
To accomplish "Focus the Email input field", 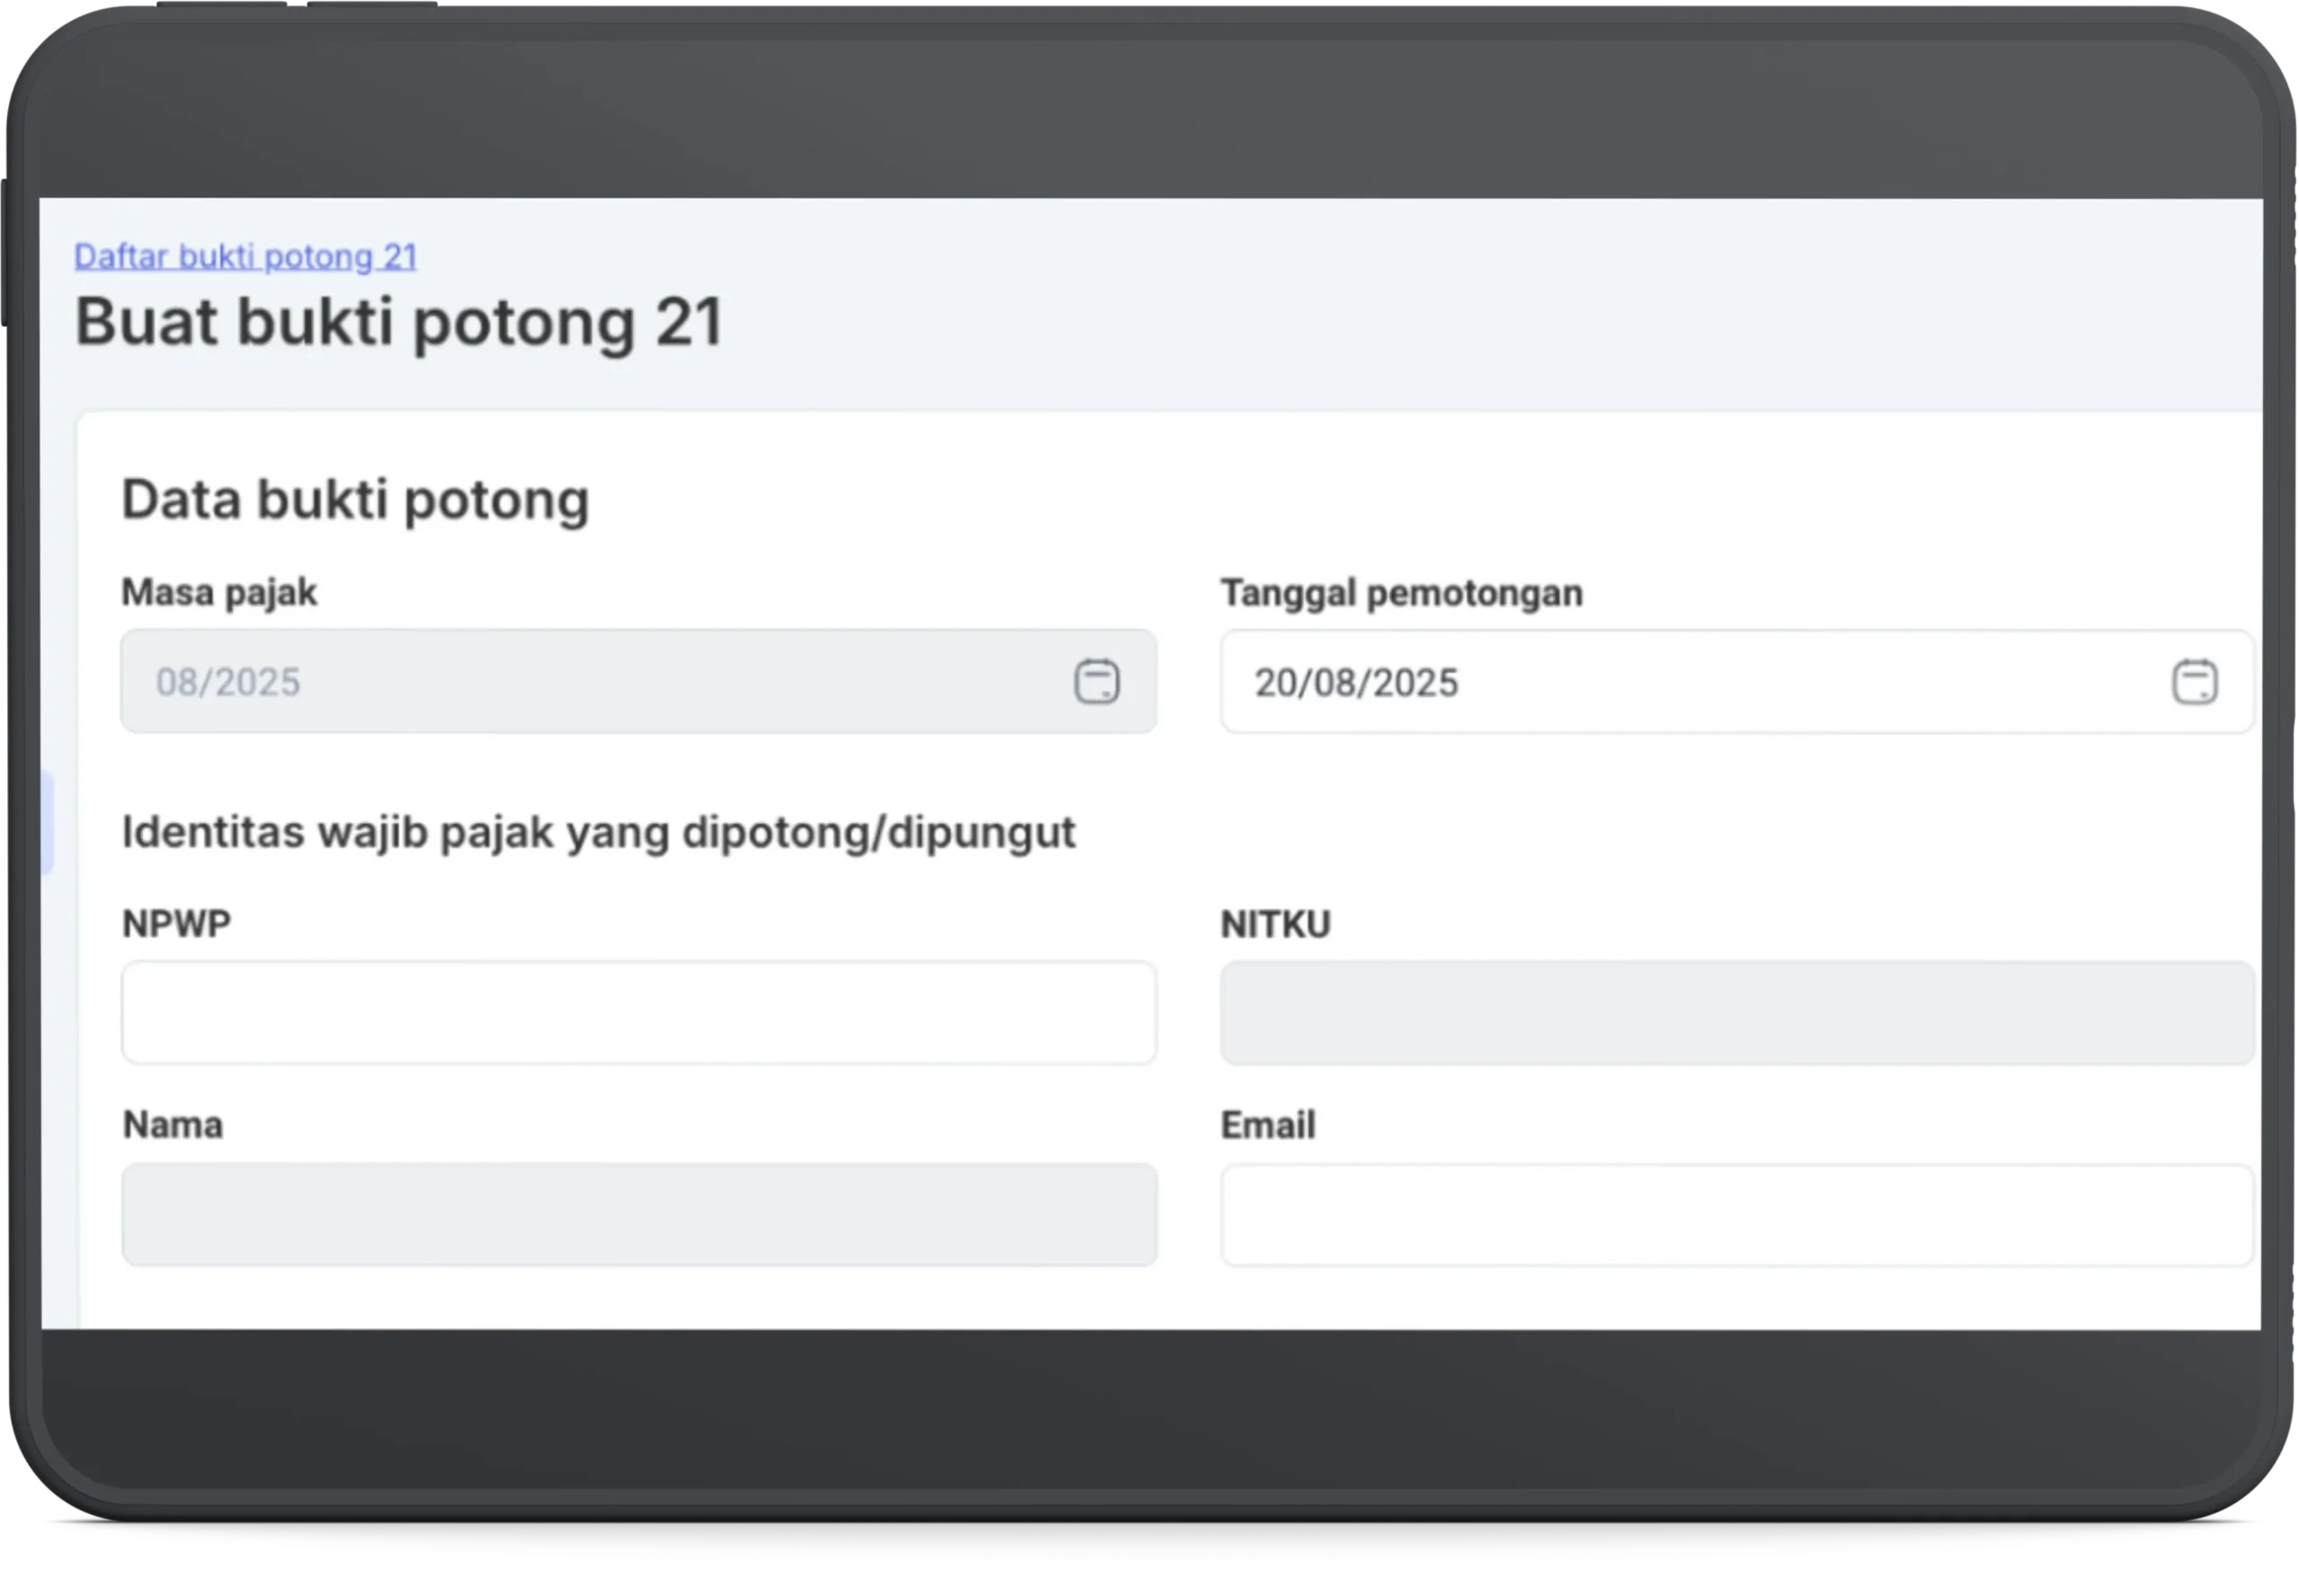I will [x=1736, y=1216].
